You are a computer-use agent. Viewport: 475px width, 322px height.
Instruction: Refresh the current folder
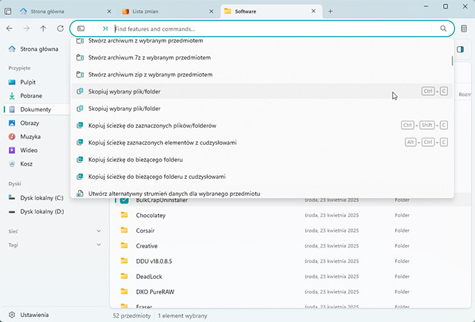coord(60,28)
